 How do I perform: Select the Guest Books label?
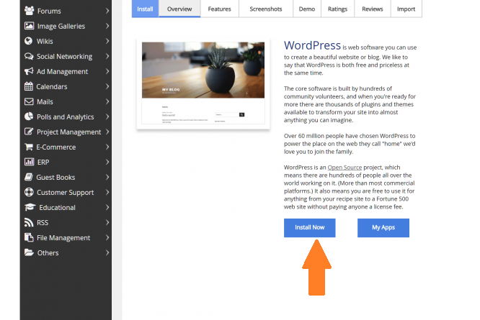pos(55,178)
